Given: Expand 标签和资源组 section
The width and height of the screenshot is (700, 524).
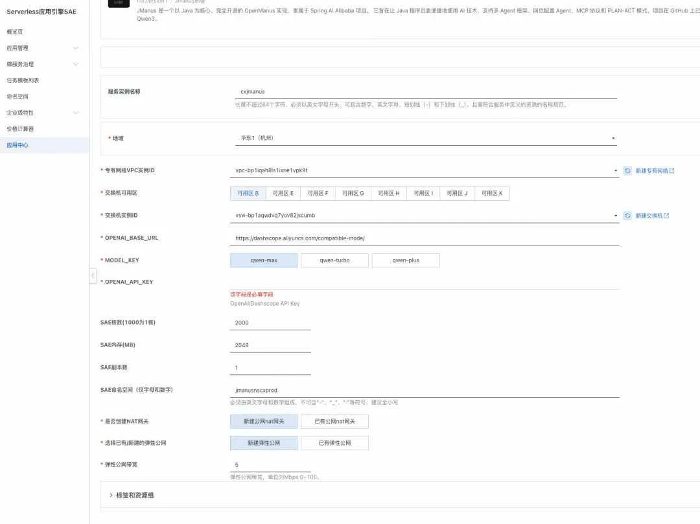Looking at the screenshot, I should 132,495.
